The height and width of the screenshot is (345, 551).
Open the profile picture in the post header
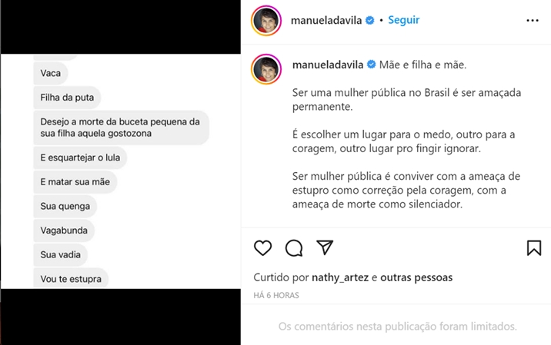point(265,21)
